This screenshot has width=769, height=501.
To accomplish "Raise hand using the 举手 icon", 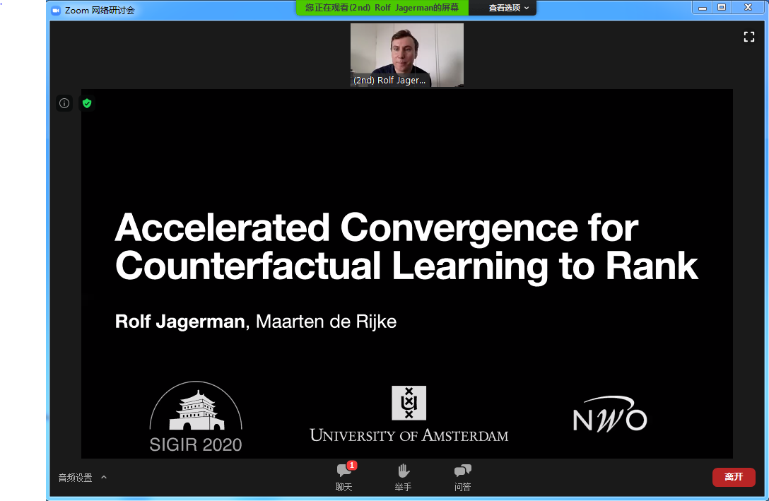I will pyautogui.click(x=403, y=477).
